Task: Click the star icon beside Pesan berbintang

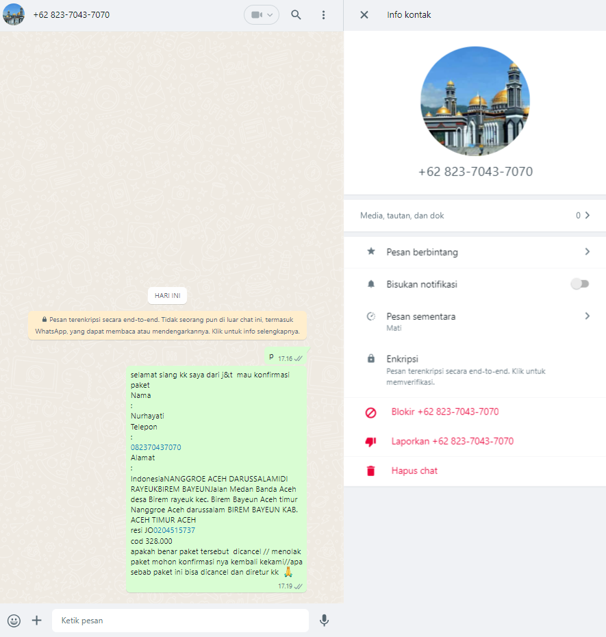Action: [x=371, y=251]
